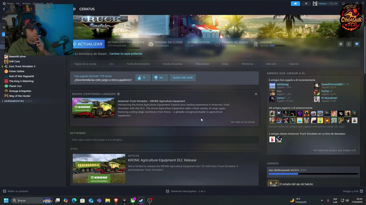Click the activity input 'Diles algo sobre este juego'
This screenshot has height=205, width=366.
coord(164,140)
